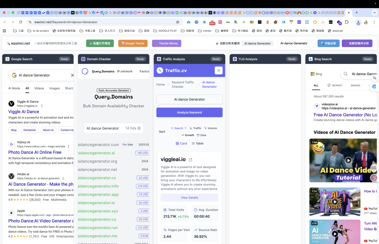379x244 pixels.
Task: Open the 游戏大站 bookmarks folder
Action: pos(127,31)
